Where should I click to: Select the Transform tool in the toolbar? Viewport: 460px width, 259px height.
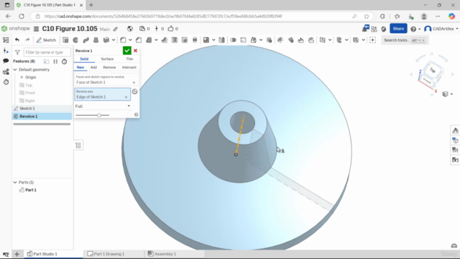tap(254, 40)
